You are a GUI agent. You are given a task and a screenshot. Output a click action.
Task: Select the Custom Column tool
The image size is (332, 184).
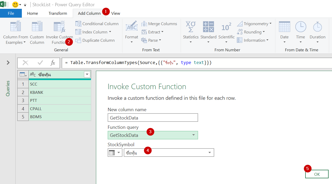37,32
